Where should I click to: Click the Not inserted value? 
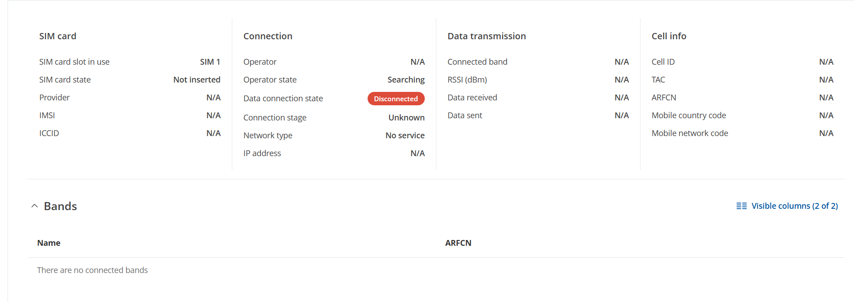click(197, 80)
